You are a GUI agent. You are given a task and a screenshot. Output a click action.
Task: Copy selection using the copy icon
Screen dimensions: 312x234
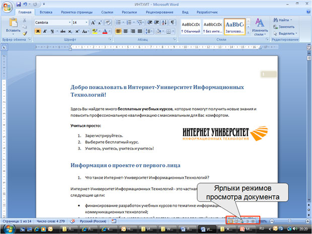click(25, 27)
